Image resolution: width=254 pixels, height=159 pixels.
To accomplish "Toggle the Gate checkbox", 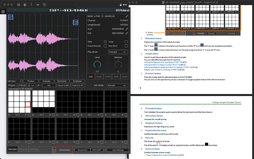I will [x=105, y=42].
